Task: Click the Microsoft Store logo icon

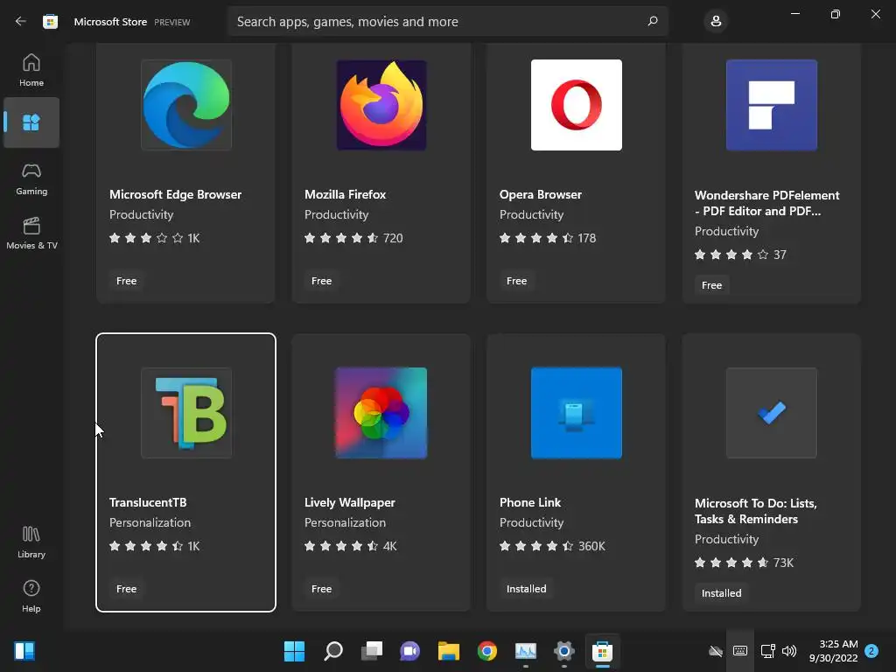Action: 50,22
